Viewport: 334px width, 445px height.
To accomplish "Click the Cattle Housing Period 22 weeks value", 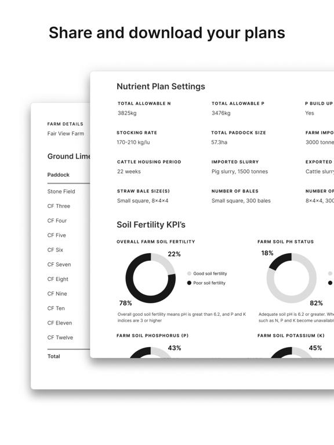I will [129, 172].
